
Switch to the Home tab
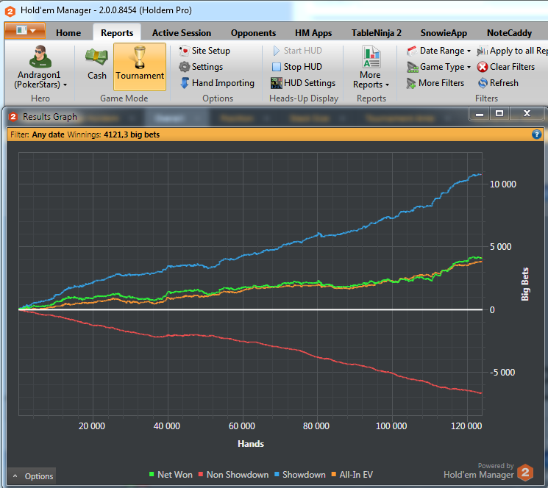pyautogui.click(x=68, y=33)
